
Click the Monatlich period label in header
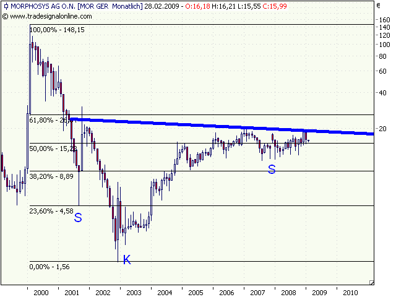tap(127, 6)
